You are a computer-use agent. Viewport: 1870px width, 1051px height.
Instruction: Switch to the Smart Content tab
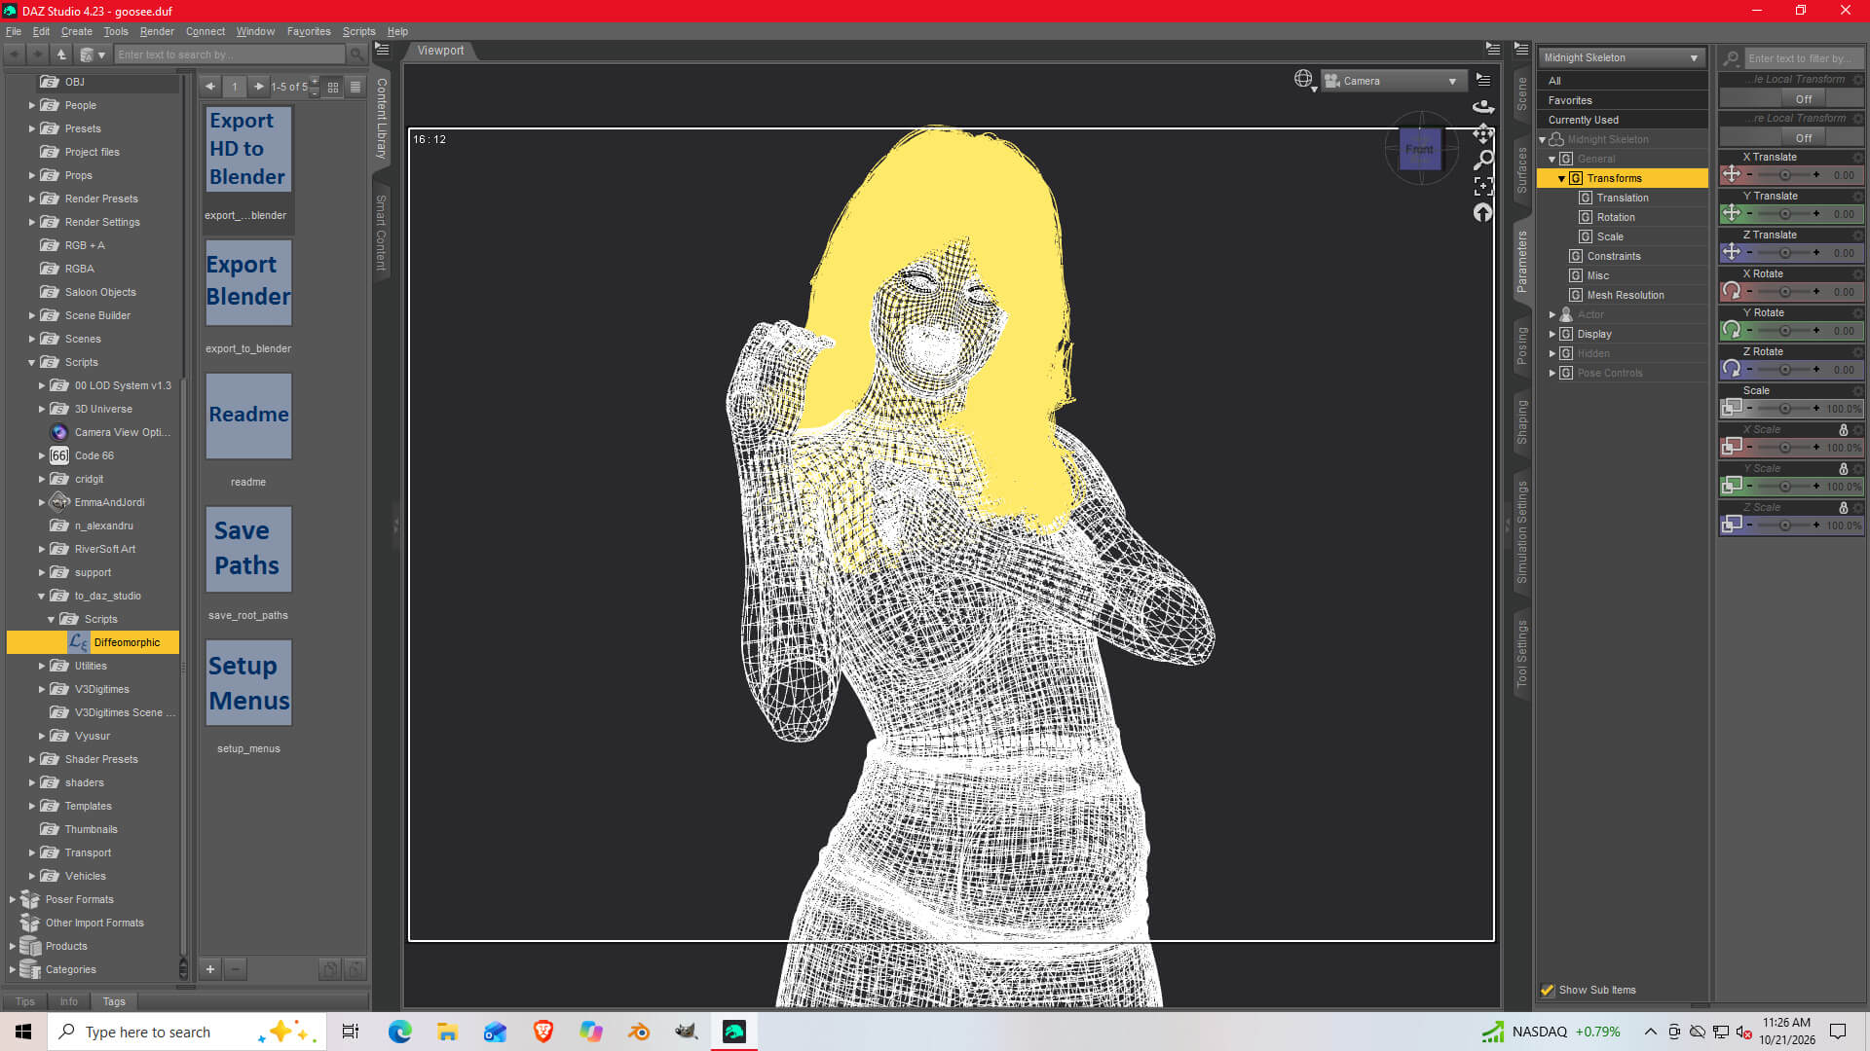click(381, 233)
